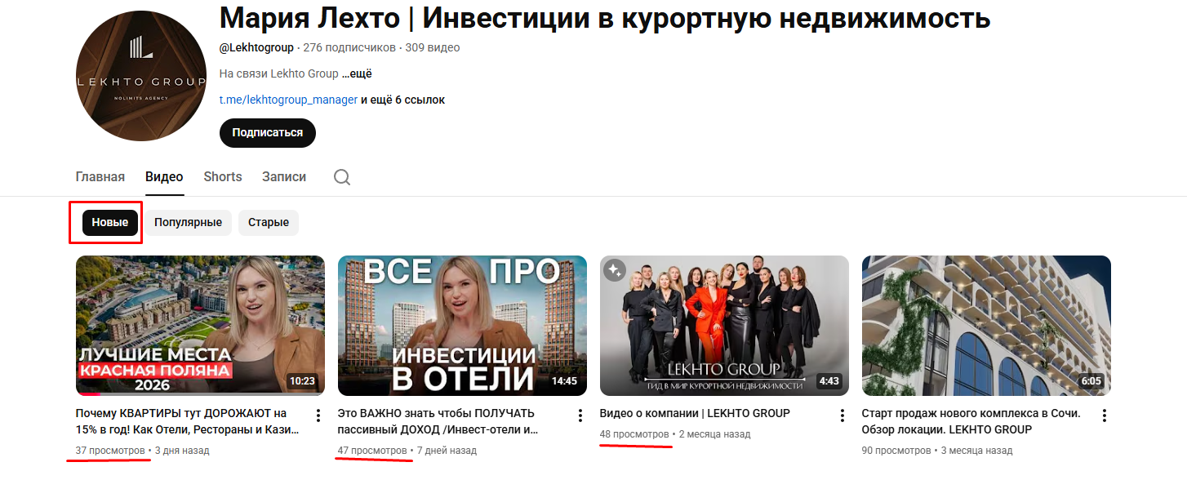Switch to the Shorts tab
This screenshot has width=1187, height=480.
pos(223,177)
